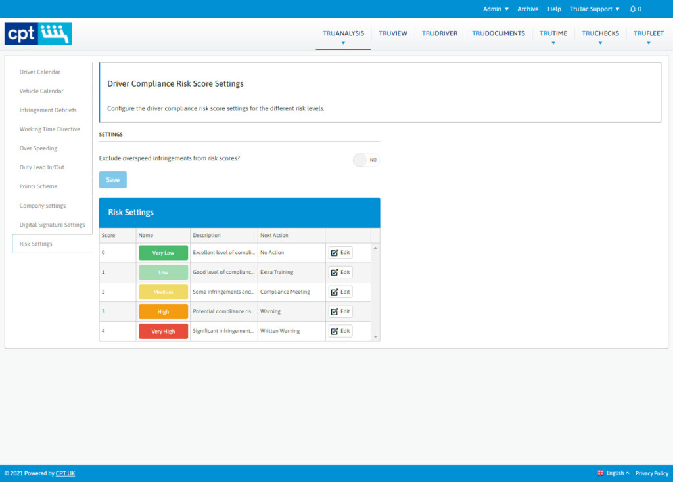
Task: Click the Save button
Action: [x=112, y=179]
